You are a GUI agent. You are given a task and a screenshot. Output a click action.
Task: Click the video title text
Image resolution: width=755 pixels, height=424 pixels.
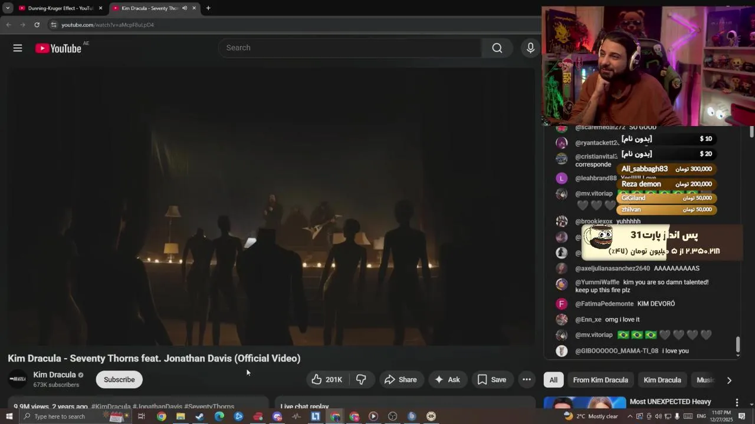(x=154, y=358)
